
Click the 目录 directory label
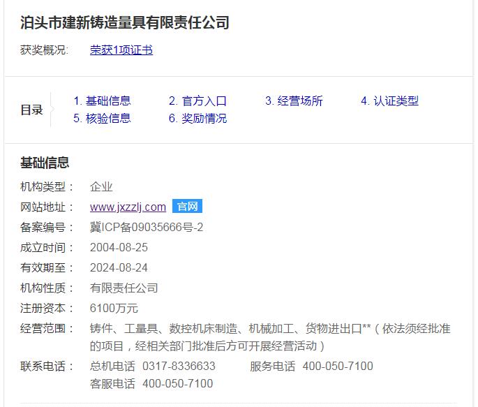(x=31, y=110)
